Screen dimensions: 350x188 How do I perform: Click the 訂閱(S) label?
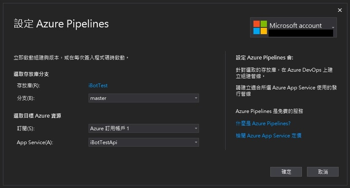pyautogui.click(x=25, y=128)
